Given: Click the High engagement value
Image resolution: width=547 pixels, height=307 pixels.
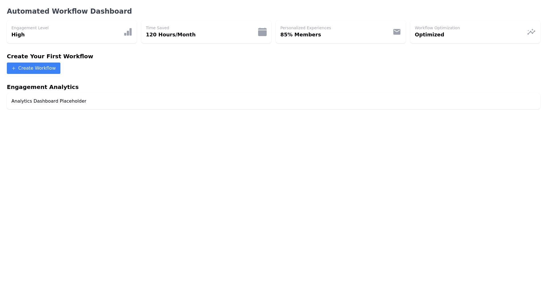Looking at the screenshot, I should [18, 35].
